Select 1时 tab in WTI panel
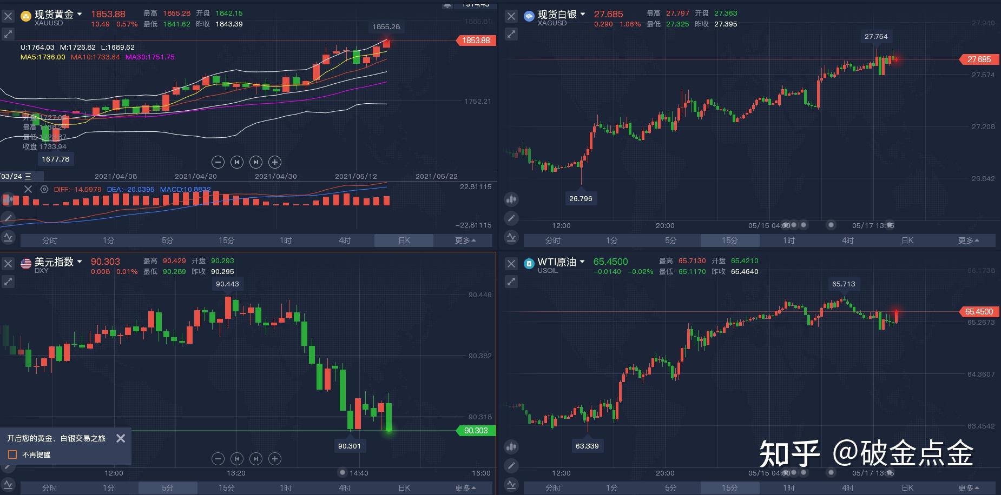This screenshot has width=1001, height=495. [x=789, y=488]
